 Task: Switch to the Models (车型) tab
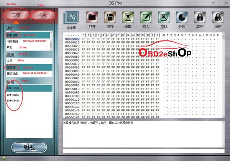click(x=16, y=15)
